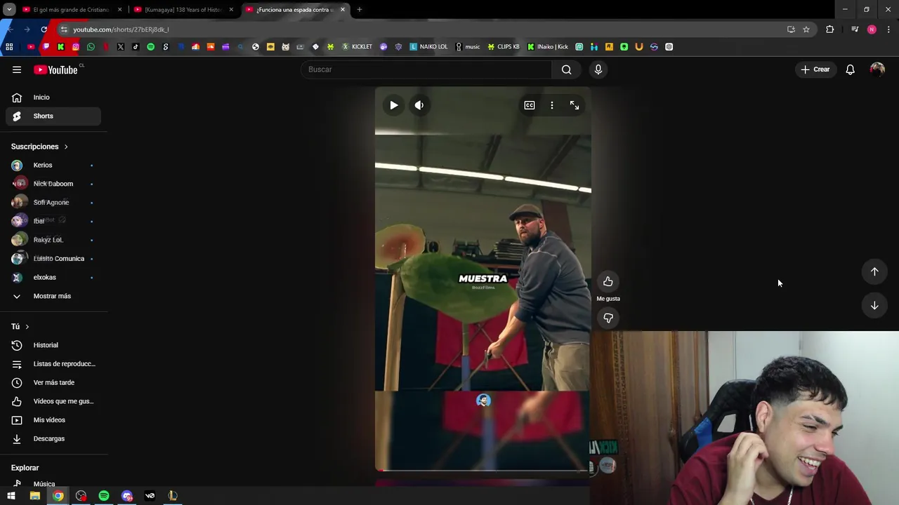
Task: Open the Chrome profile N avatar
Action: pyautogui.click(x=872, y=29)
